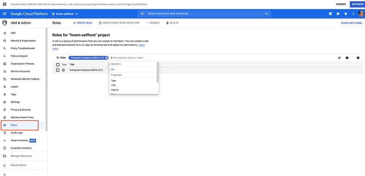365x176 pixels.
Task: Open the column display options icon
Action: pyautogui.click(x=358, y=58)
